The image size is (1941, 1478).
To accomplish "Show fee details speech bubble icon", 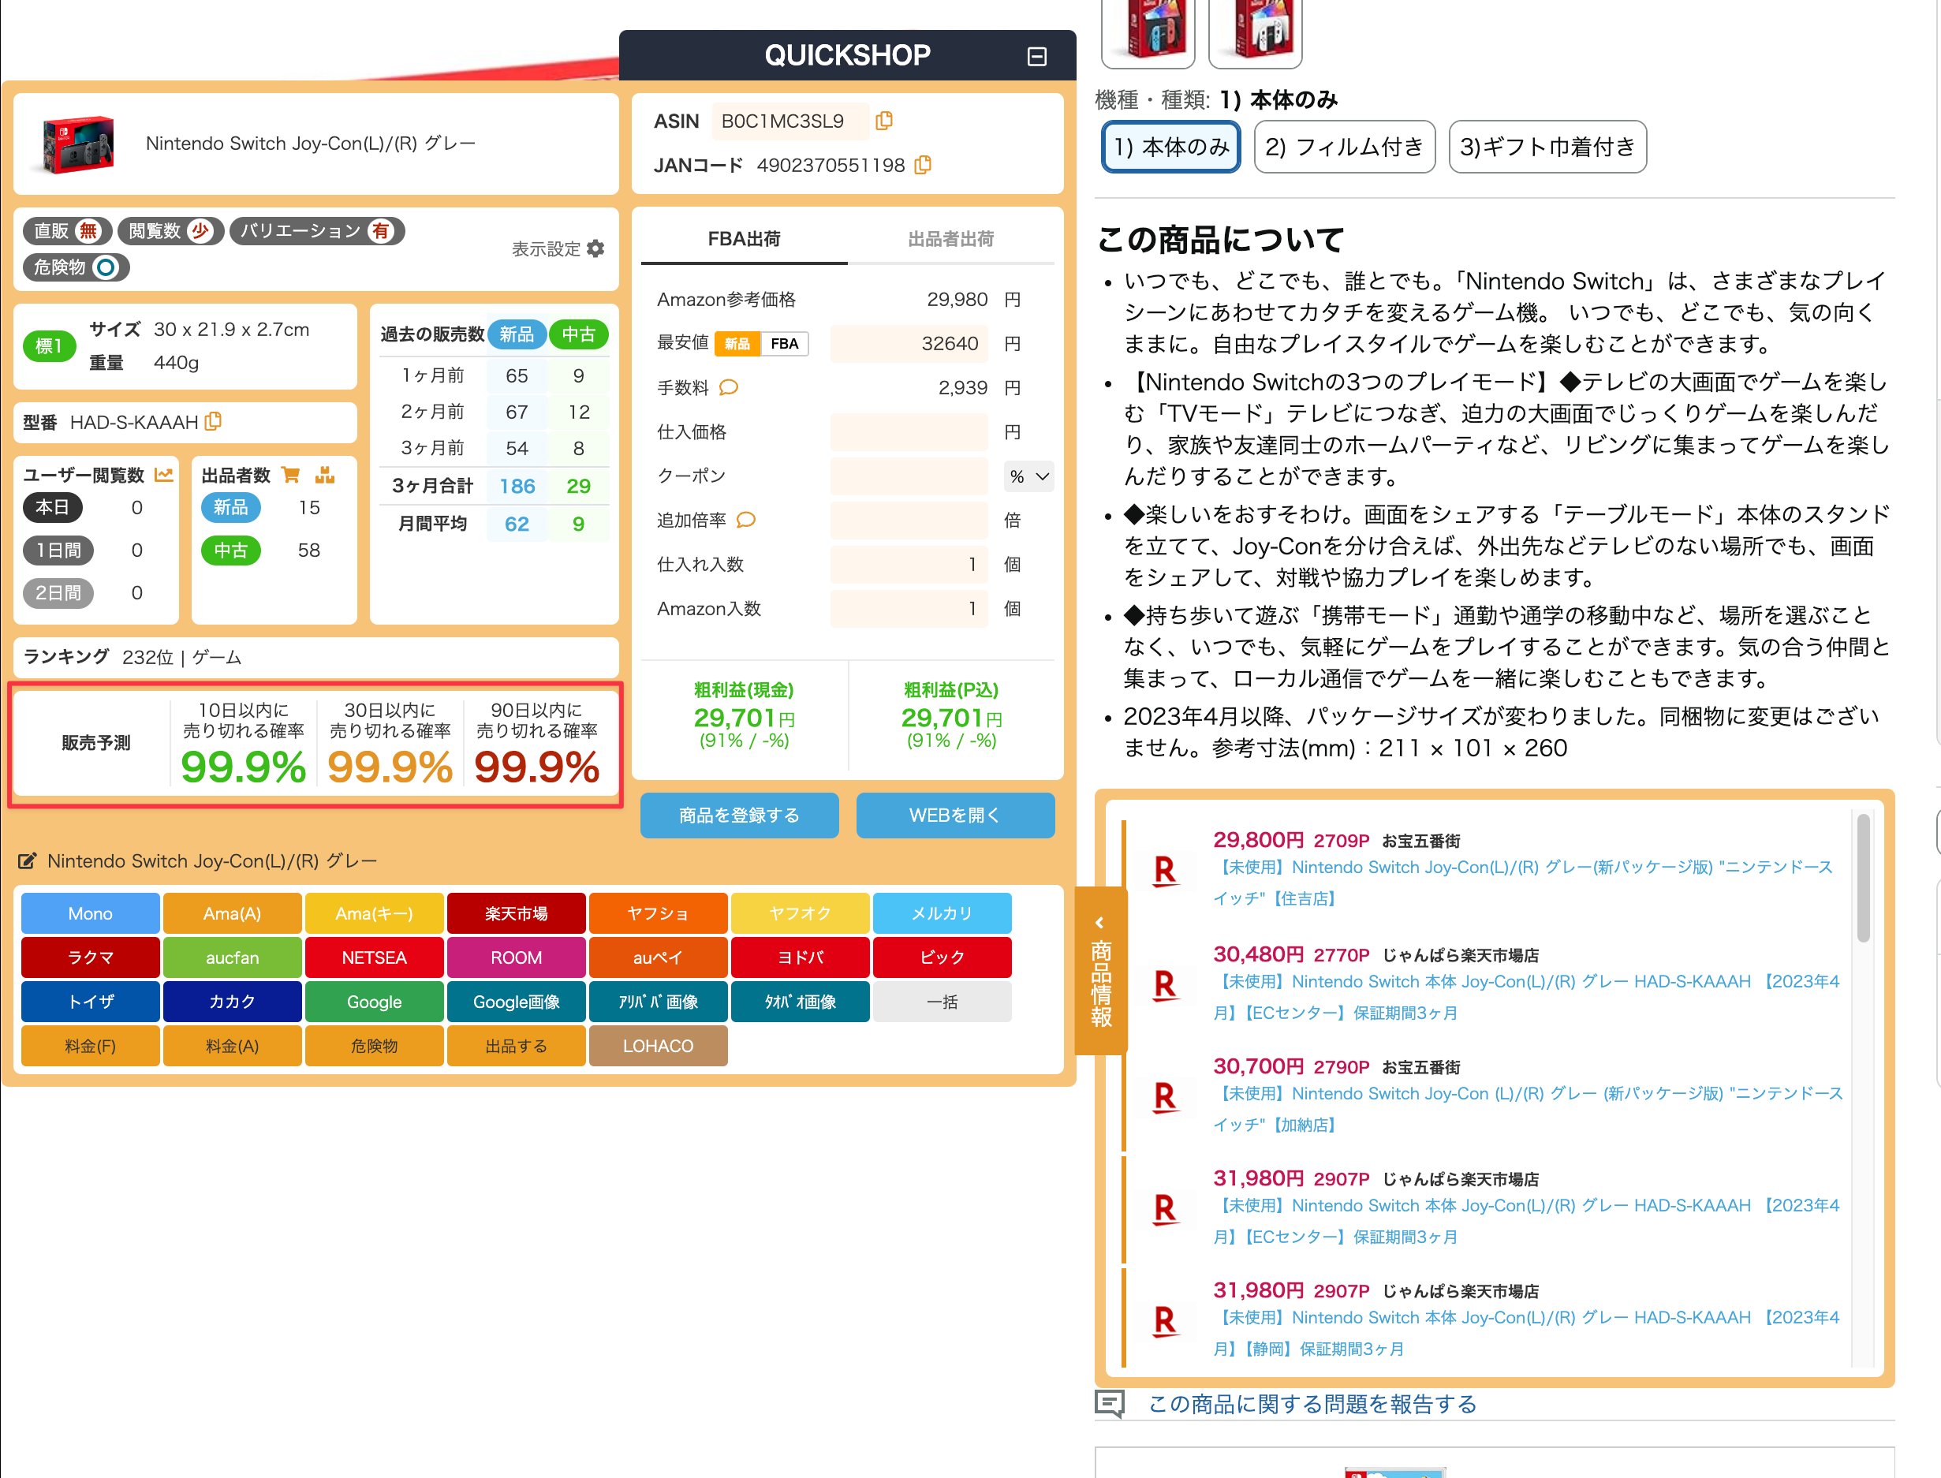I will tap(729, 387).
